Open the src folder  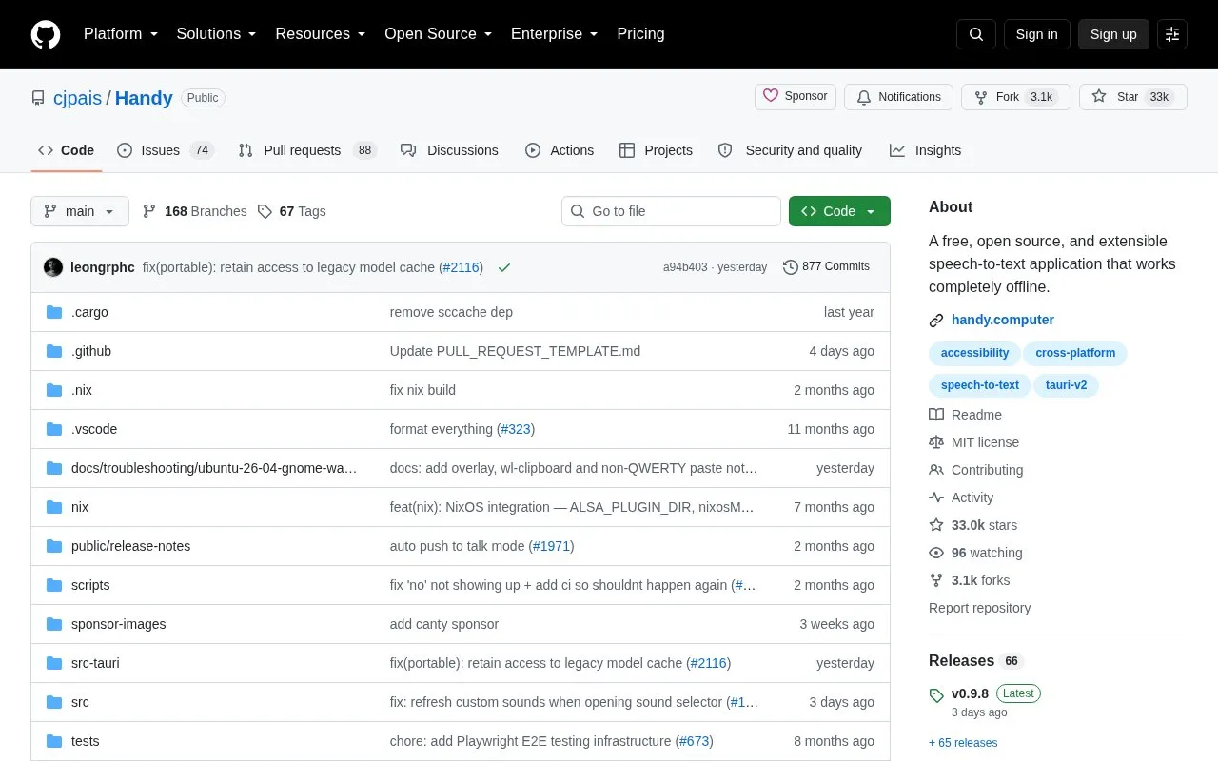[x=80, y=702]
